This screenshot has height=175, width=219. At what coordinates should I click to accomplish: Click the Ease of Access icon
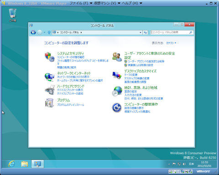pos(117,108)
